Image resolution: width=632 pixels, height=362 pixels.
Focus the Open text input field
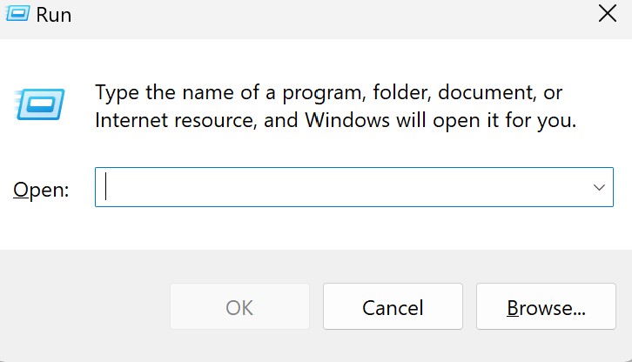click(354, 187)
